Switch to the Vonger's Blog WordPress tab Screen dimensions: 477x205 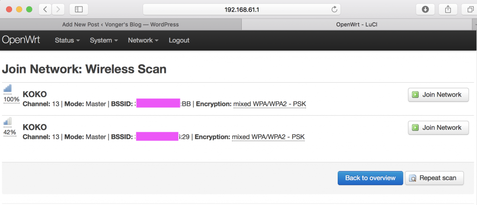121,24
